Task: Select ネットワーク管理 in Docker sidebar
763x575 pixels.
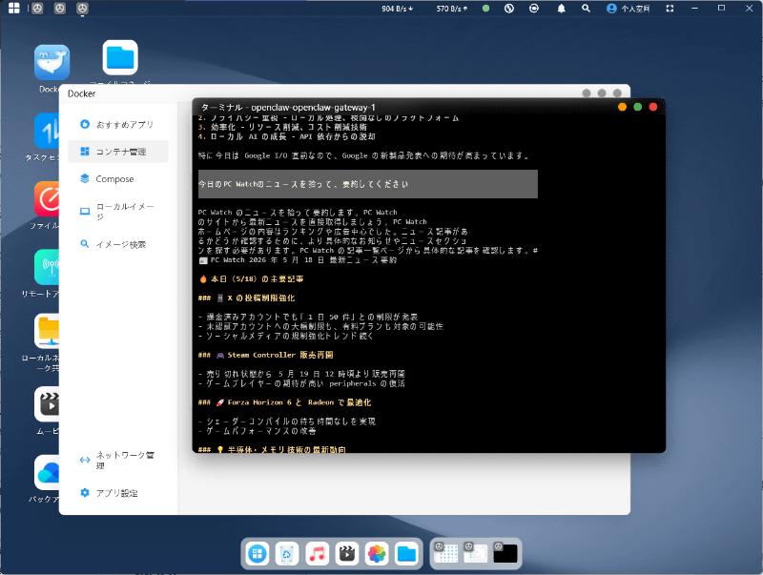Action: coord(118,461)
